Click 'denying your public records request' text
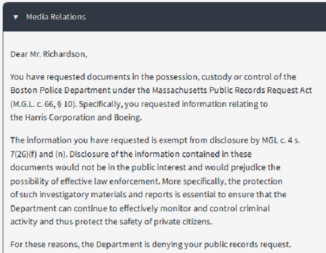The image size is (326, 253). [222, 244]
